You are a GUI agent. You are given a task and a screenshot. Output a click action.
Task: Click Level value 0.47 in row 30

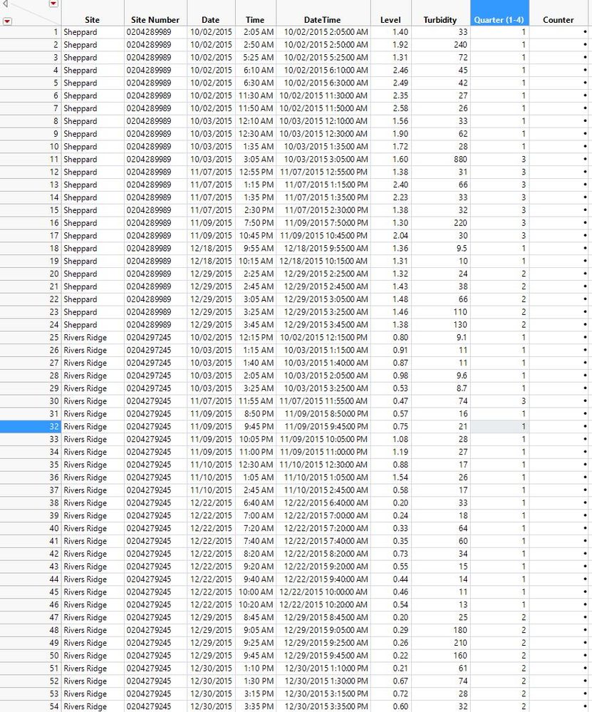pyautogui.click(x=400, y=401)
